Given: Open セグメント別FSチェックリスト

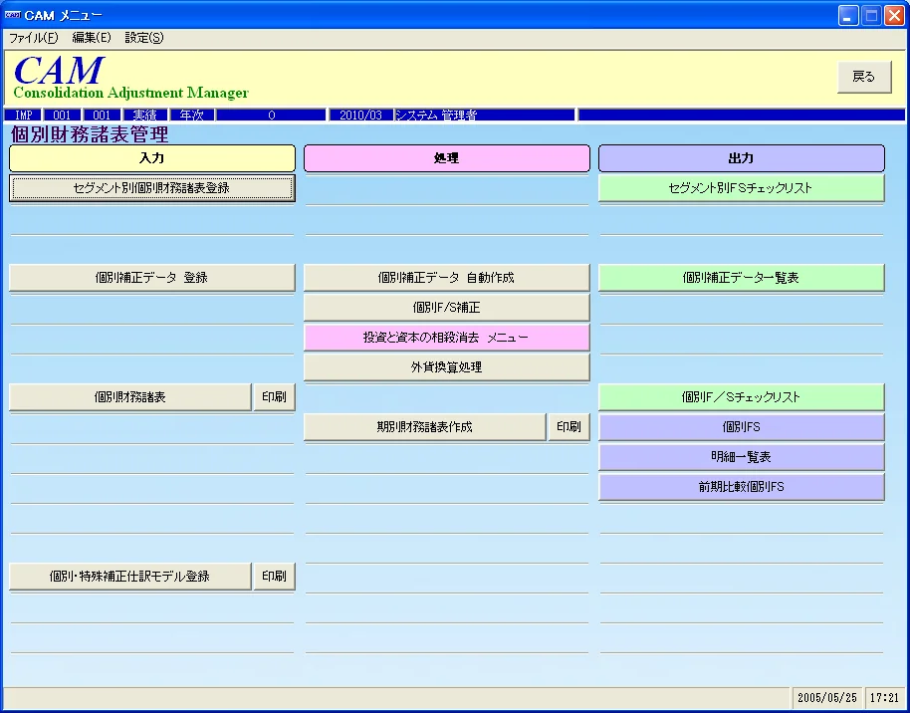Looking at the screenshot, I should point(741,188).
